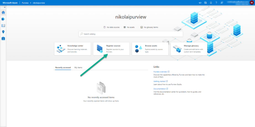This screenshot has height=127, width=255.
Task: Select the Recently accessed tab
Action: pyautogui.click(x=63, y=68)
